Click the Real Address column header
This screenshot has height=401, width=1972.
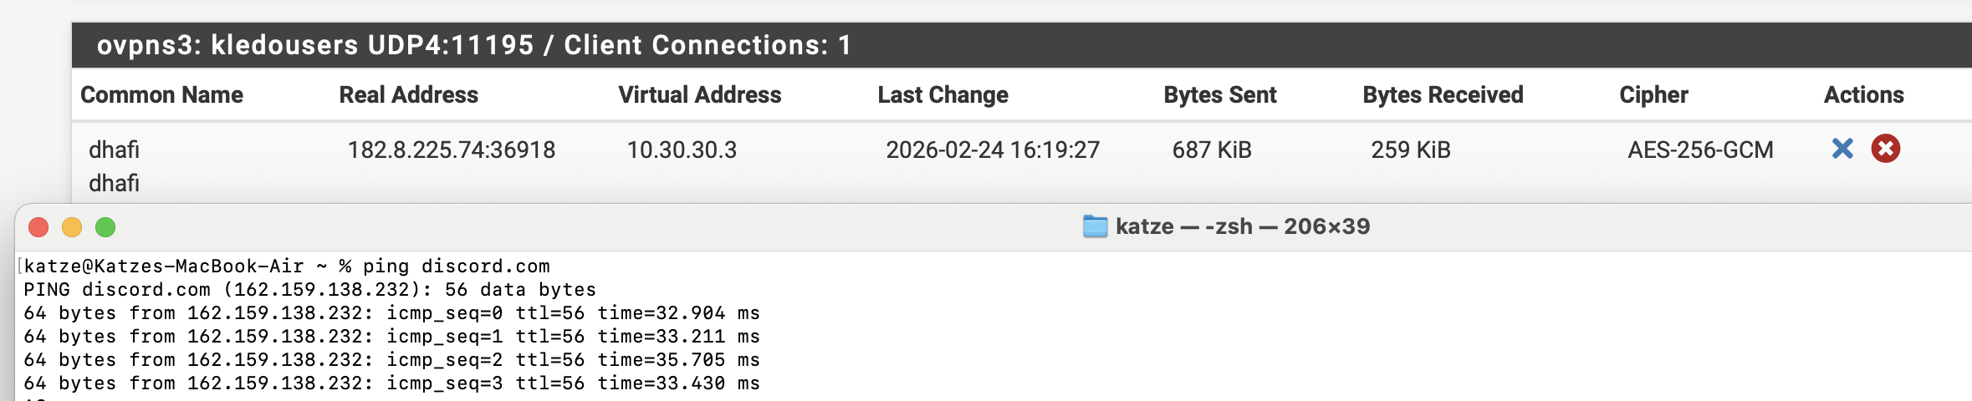click(x=408, y=95)
